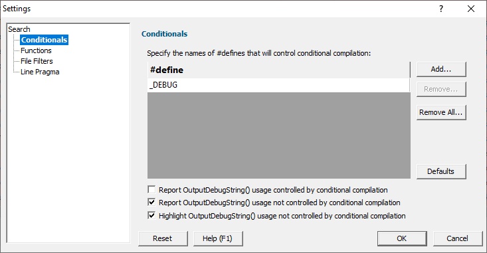Click the Remove... button
Viewport: 487px width, 253px height.
pos(441,89)
